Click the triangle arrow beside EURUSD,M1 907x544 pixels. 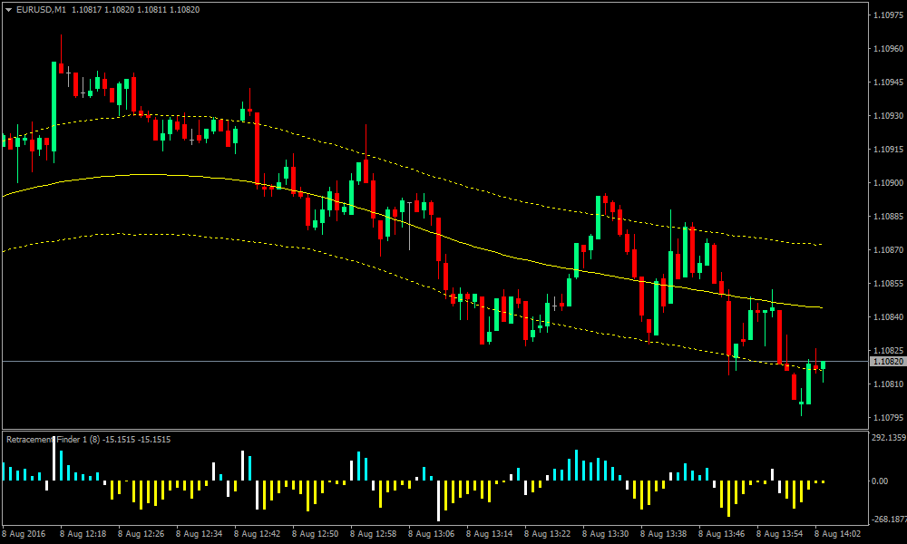pyautogui.click(x=8, y=10)
